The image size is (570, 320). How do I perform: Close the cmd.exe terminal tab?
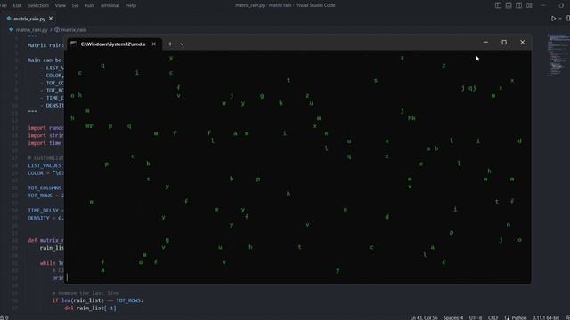(x=154, y=44)
